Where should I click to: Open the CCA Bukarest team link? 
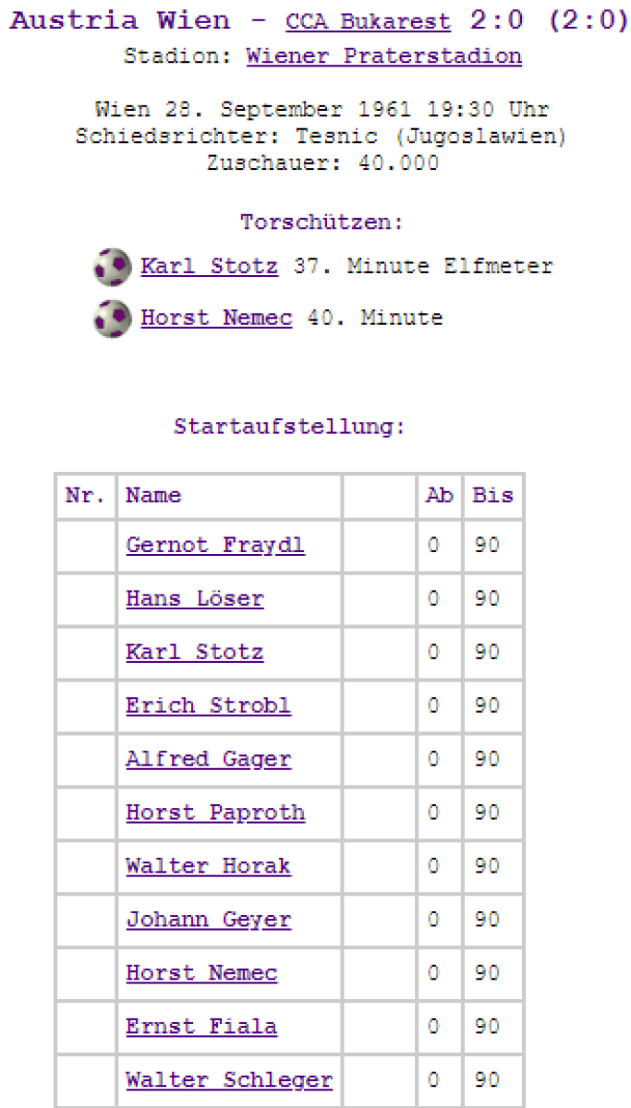pyautogui.click(x=368, y=22)
